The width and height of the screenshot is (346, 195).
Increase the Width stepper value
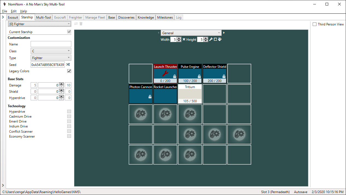click(x=179, y=38)
